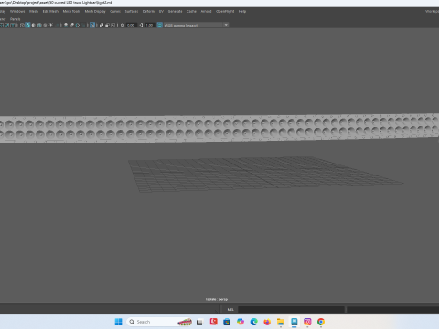This screenshot has width=439, height=329.
Task: Open the Surfaces menu
Action: [x=132, y=11]
